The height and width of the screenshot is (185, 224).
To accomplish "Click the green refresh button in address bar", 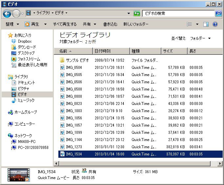I will [x=137, y=13].
